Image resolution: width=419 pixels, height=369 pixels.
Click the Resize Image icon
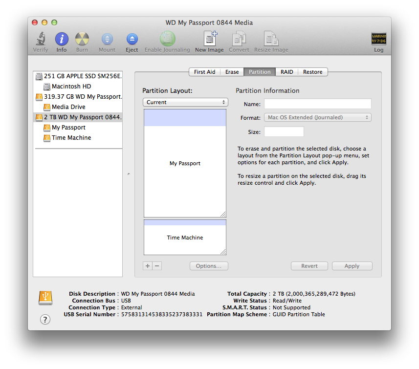point(271,39)
